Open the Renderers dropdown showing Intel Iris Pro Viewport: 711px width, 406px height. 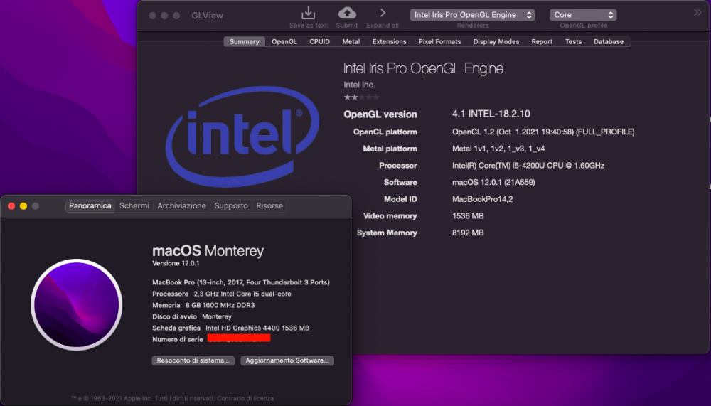coord(472,15)
